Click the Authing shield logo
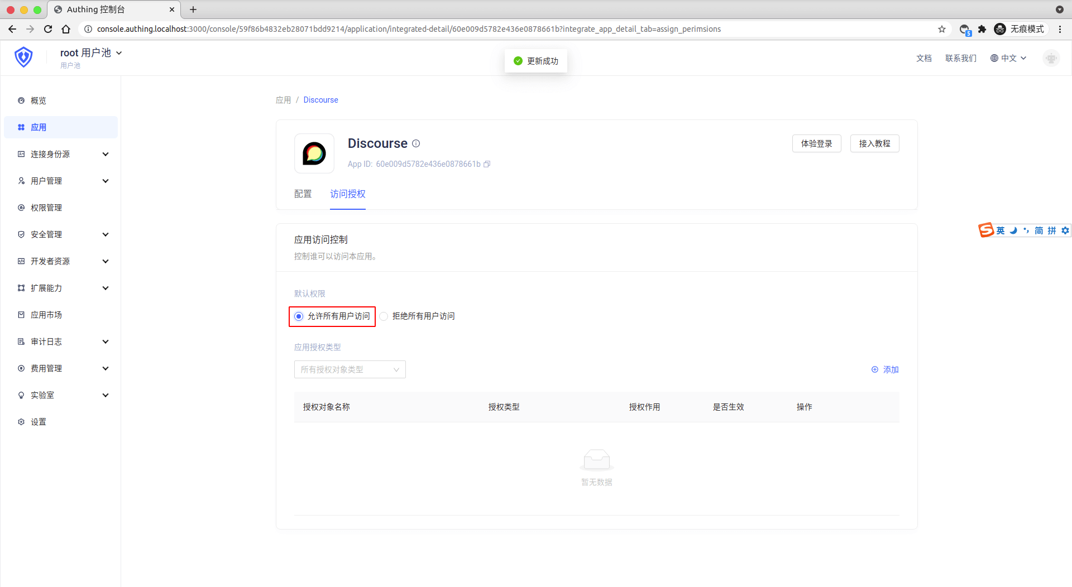The height and width of the screenshot is (587, 1072). tap(23, 57)
